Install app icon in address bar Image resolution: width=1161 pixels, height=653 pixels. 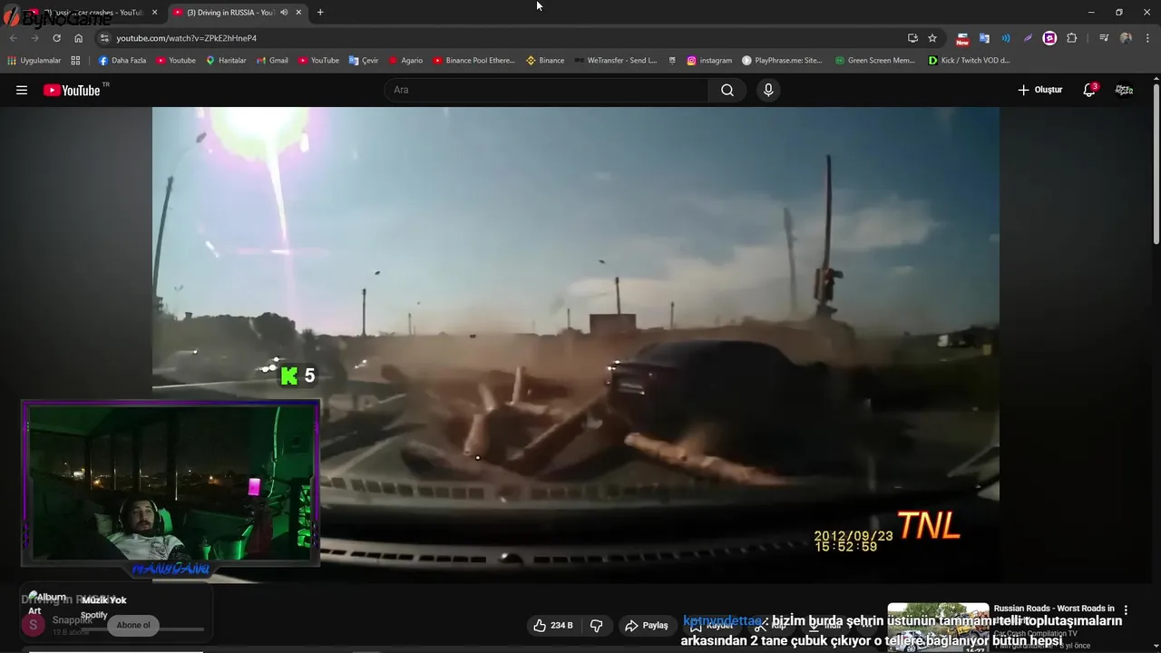point(912,38)
